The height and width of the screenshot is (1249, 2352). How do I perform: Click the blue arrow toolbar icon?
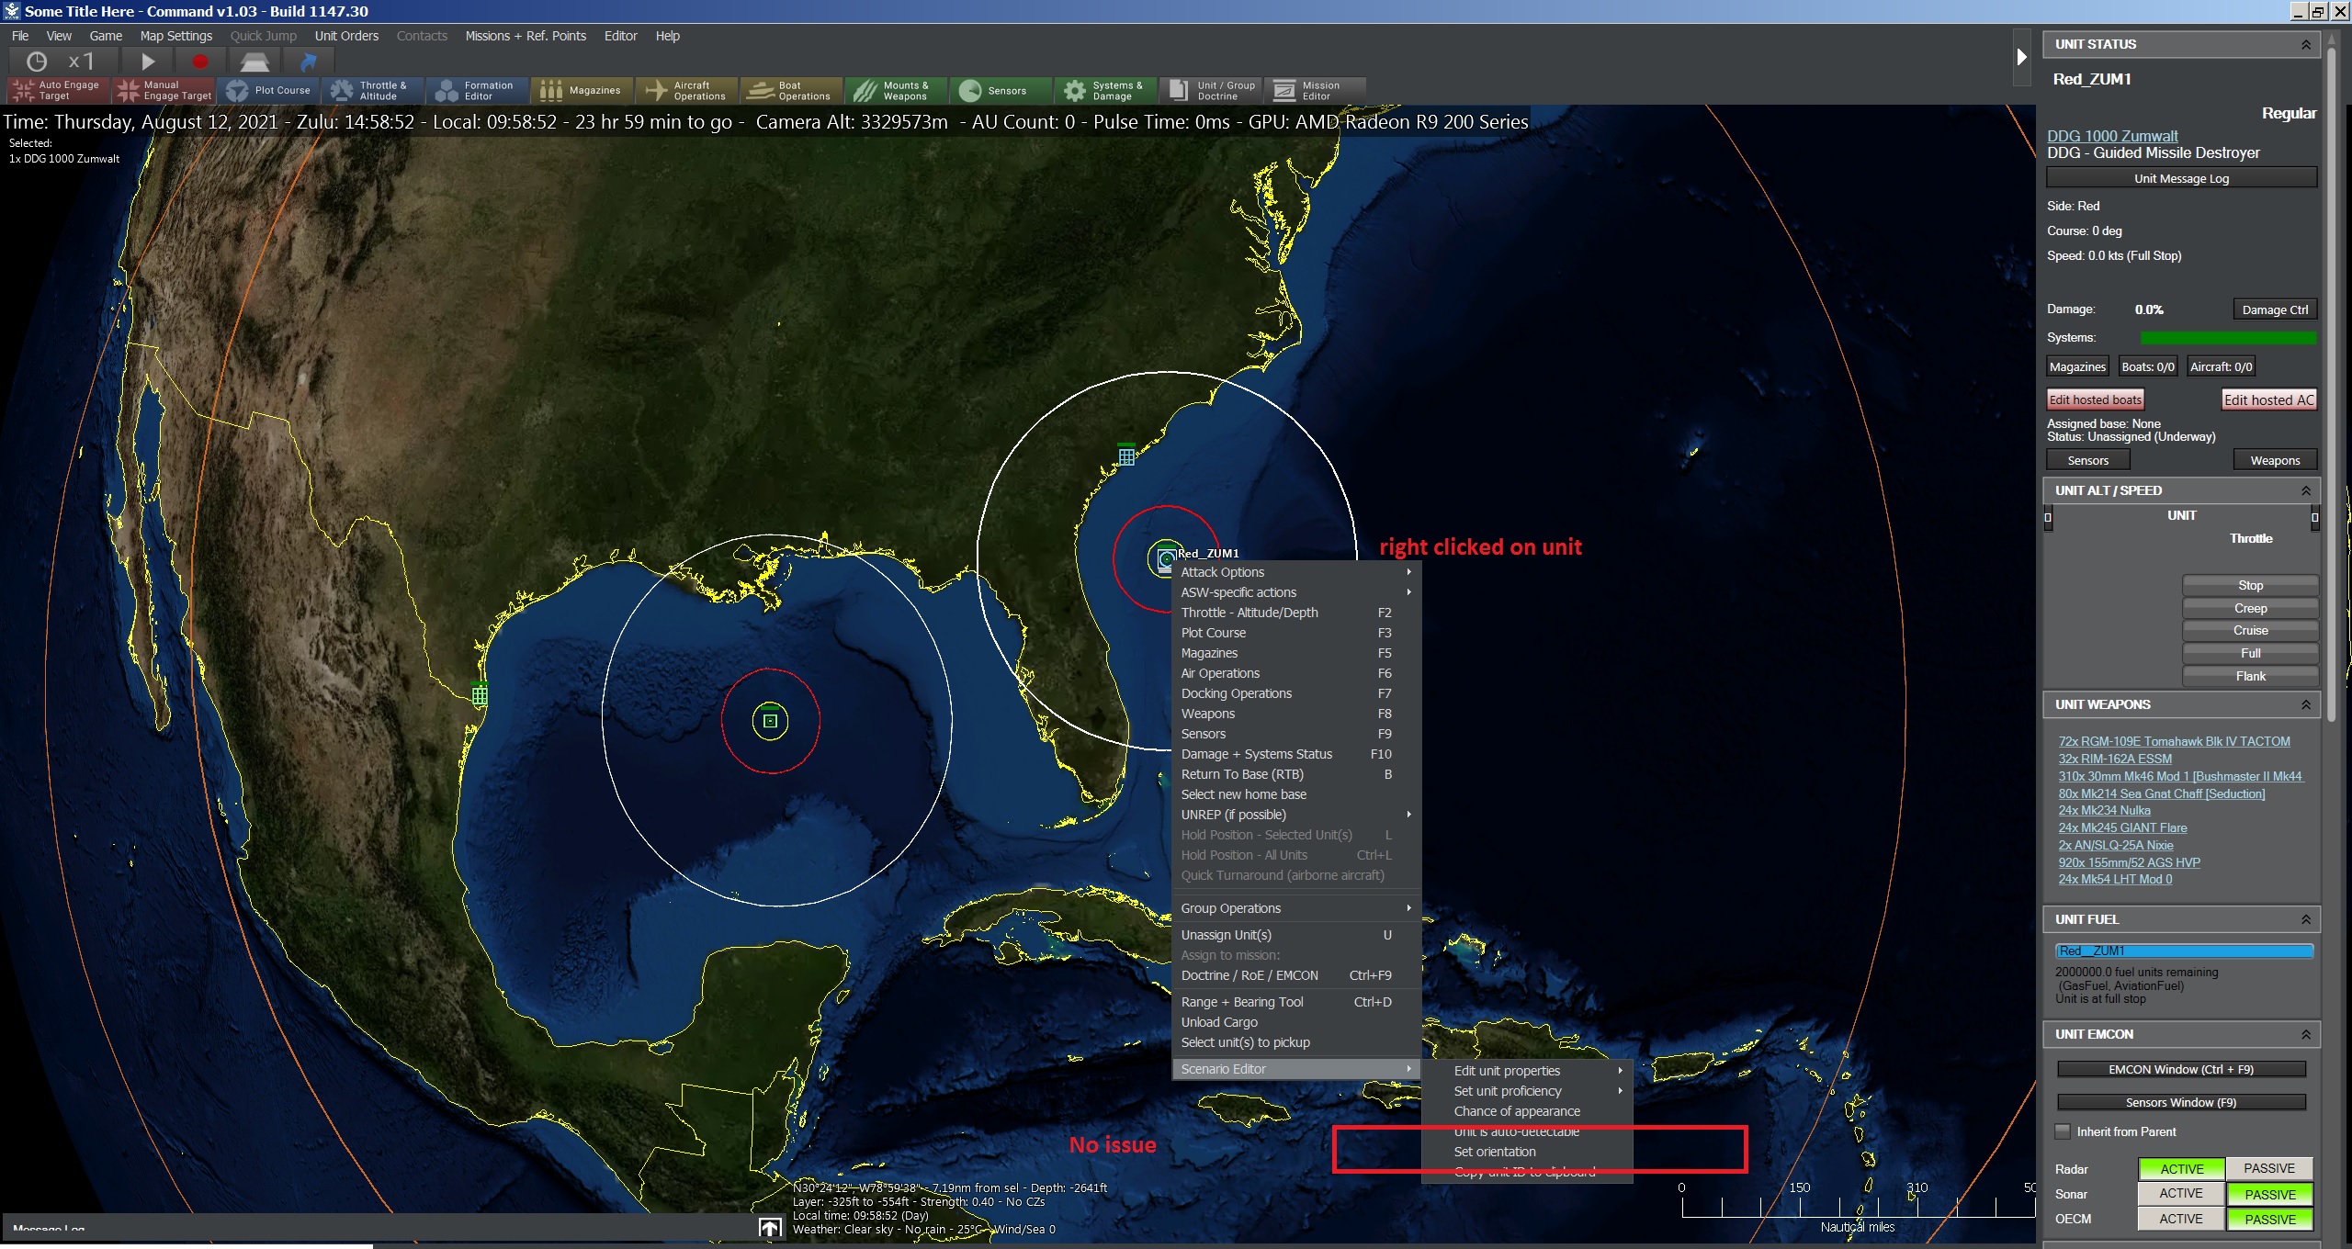(x=309, y=62)
